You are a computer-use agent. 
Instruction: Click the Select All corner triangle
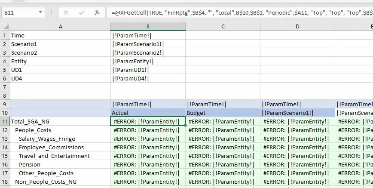tap(5, 26)
